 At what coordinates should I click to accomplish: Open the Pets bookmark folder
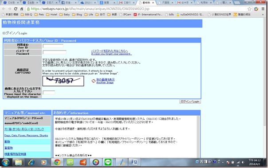click(39, 15)
